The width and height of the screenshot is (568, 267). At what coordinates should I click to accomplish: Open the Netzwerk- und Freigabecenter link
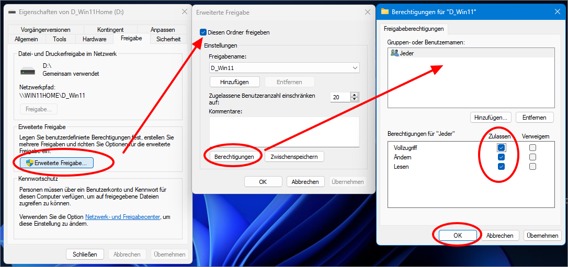122,217
